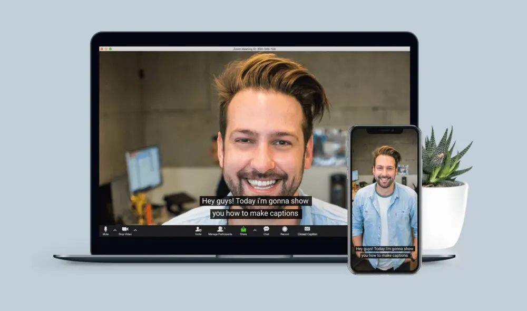Open video settings arrow beside Stop Video
Image resolution: width=527 pixels, height=311 pixels.
point(135,230)
